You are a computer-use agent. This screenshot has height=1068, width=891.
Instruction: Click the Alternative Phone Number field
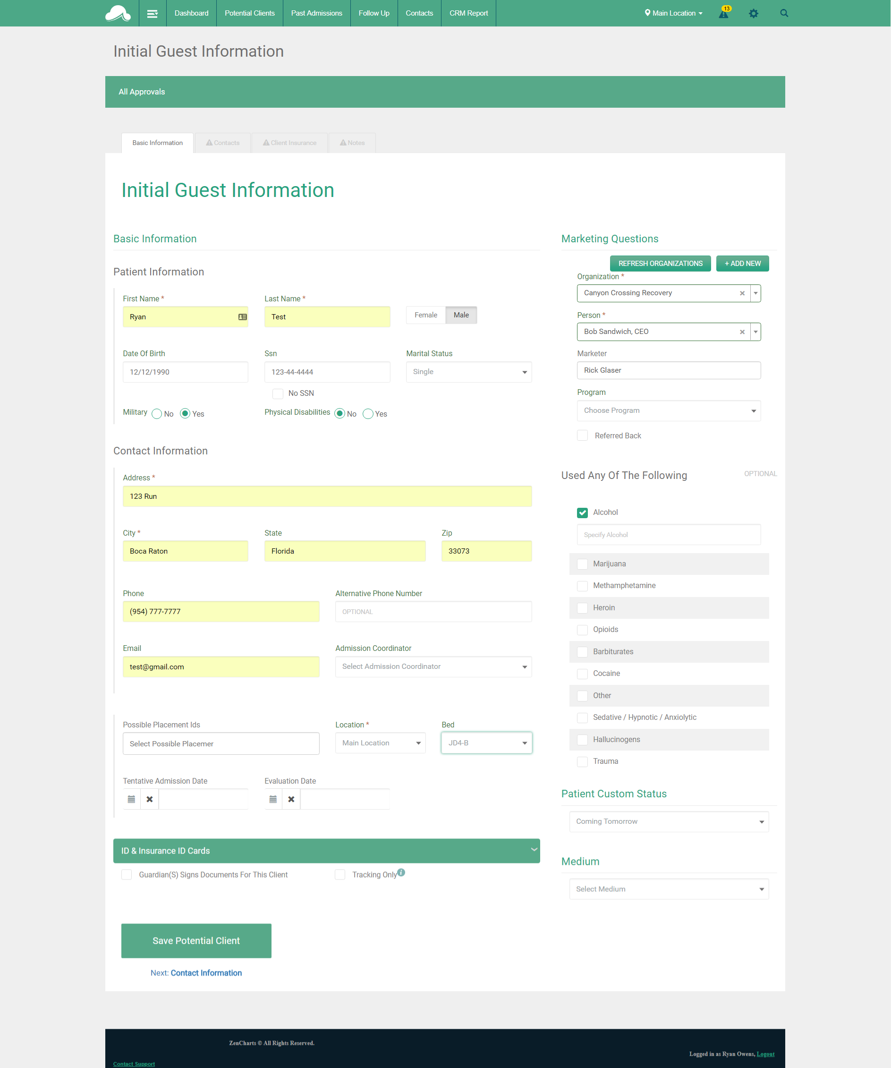click(x=433, y=612)
